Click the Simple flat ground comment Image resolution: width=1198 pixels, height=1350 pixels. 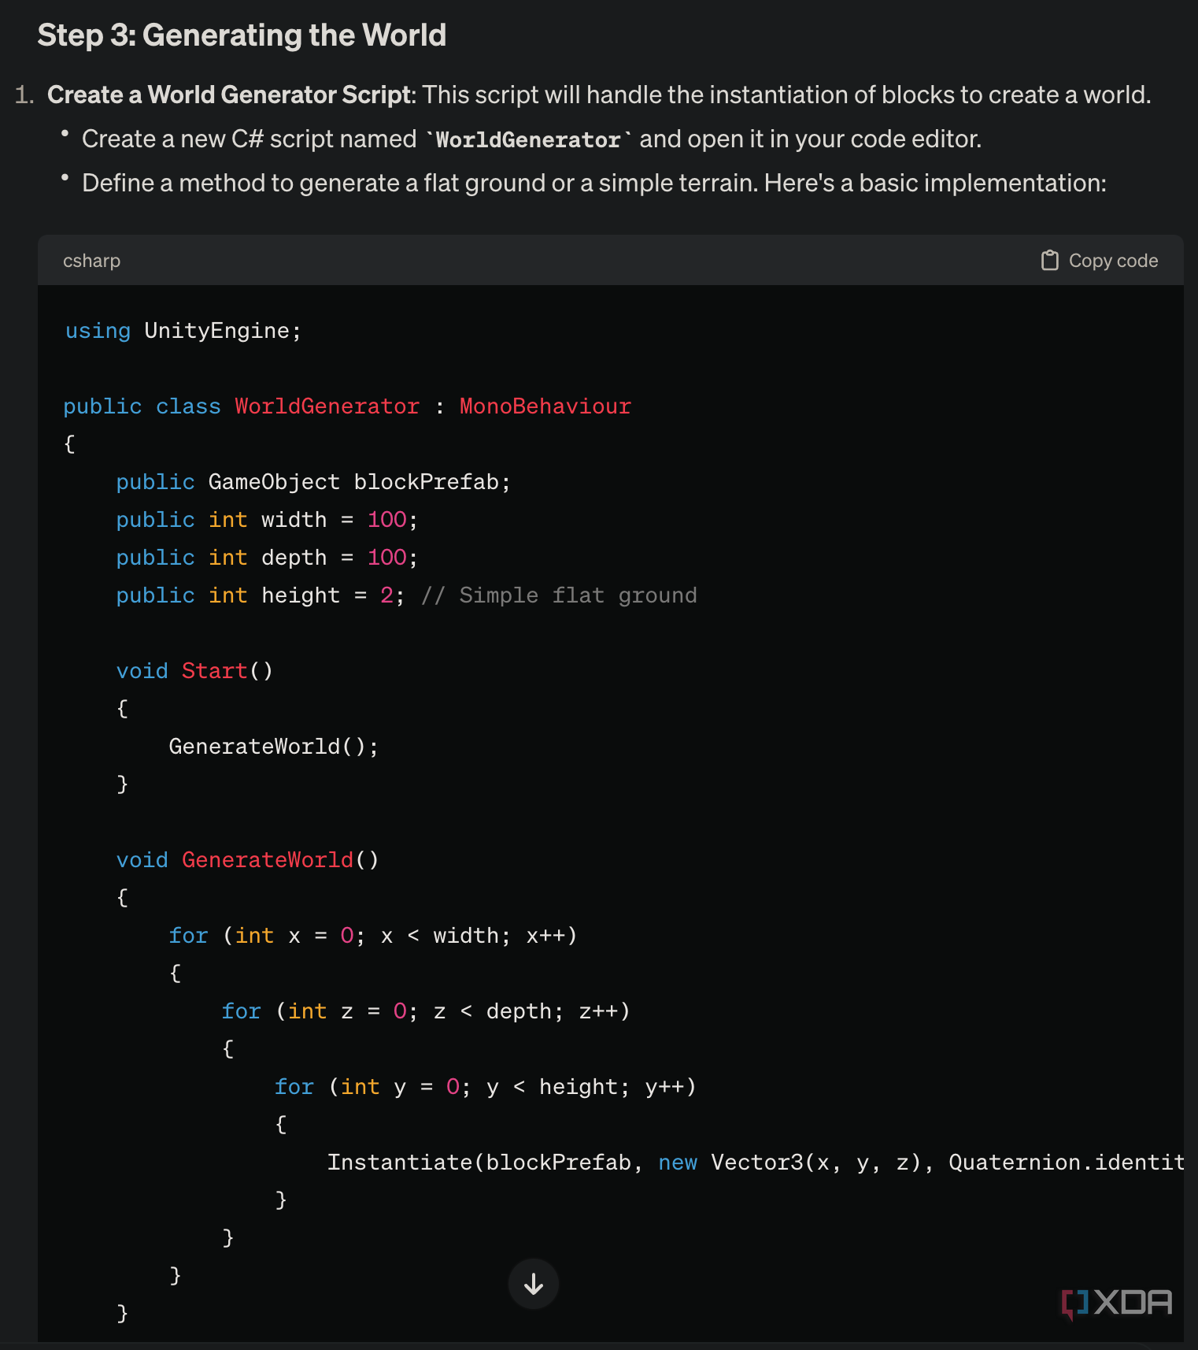click(559, 595)
